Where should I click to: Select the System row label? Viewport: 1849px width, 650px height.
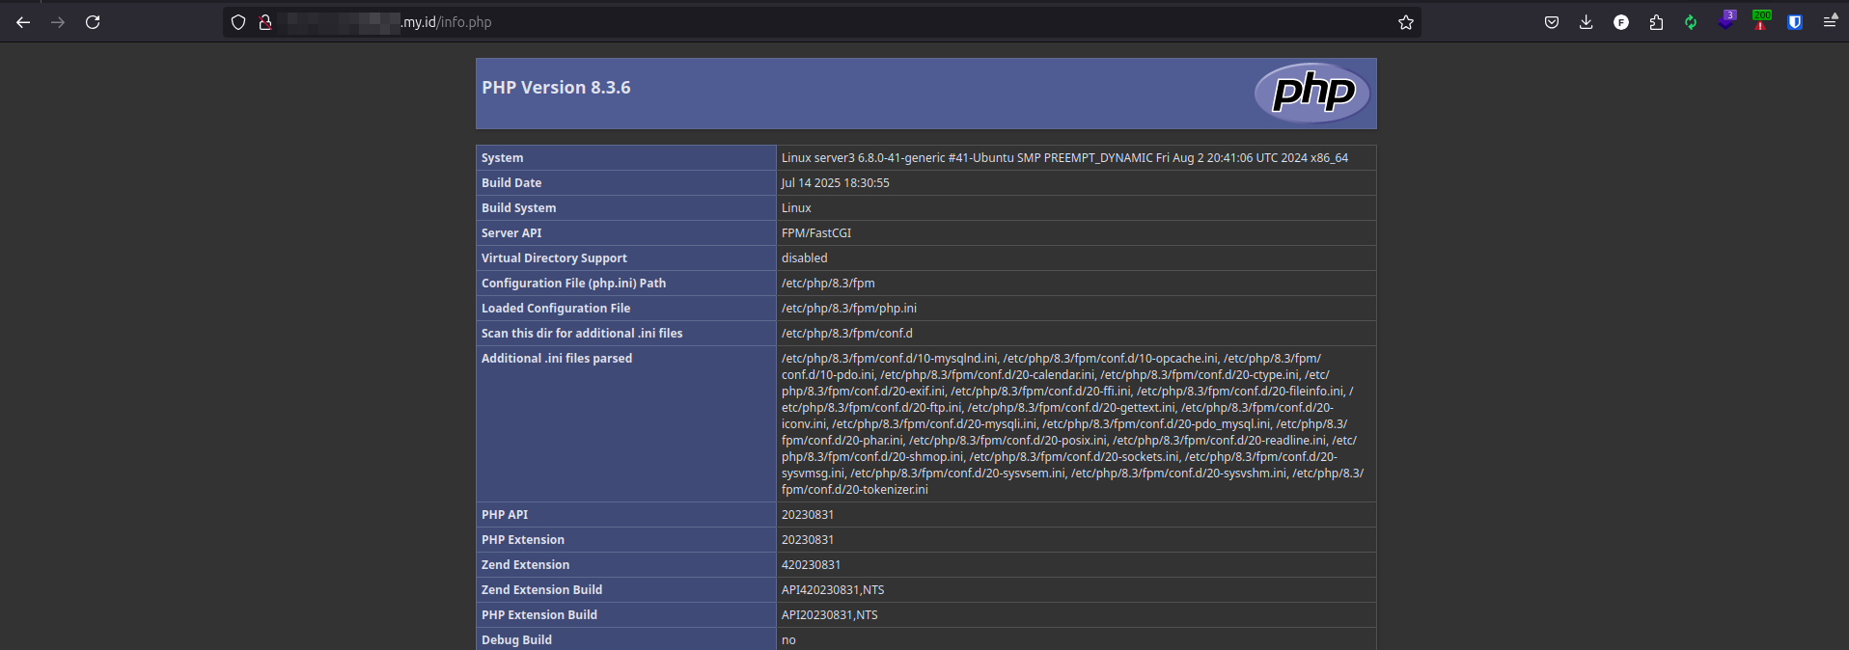(502, 158)
